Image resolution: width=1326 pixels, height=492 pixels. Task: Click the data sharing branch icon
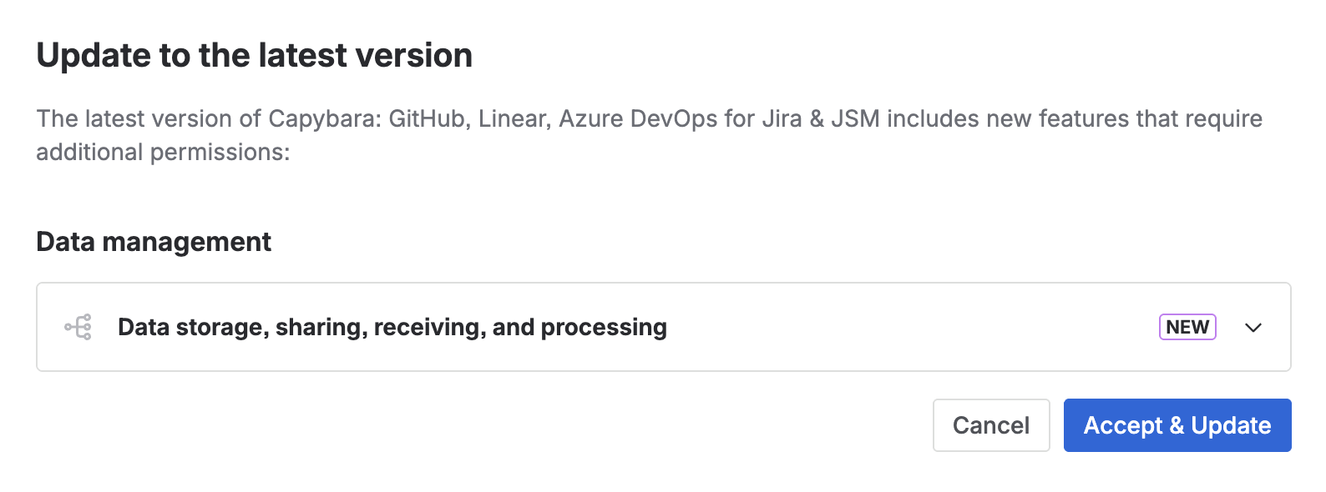pyautogui.click(x=78, y=327)
